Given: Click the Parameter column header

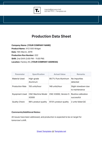Looking at the screenshot, I should [x=20, y=74].
